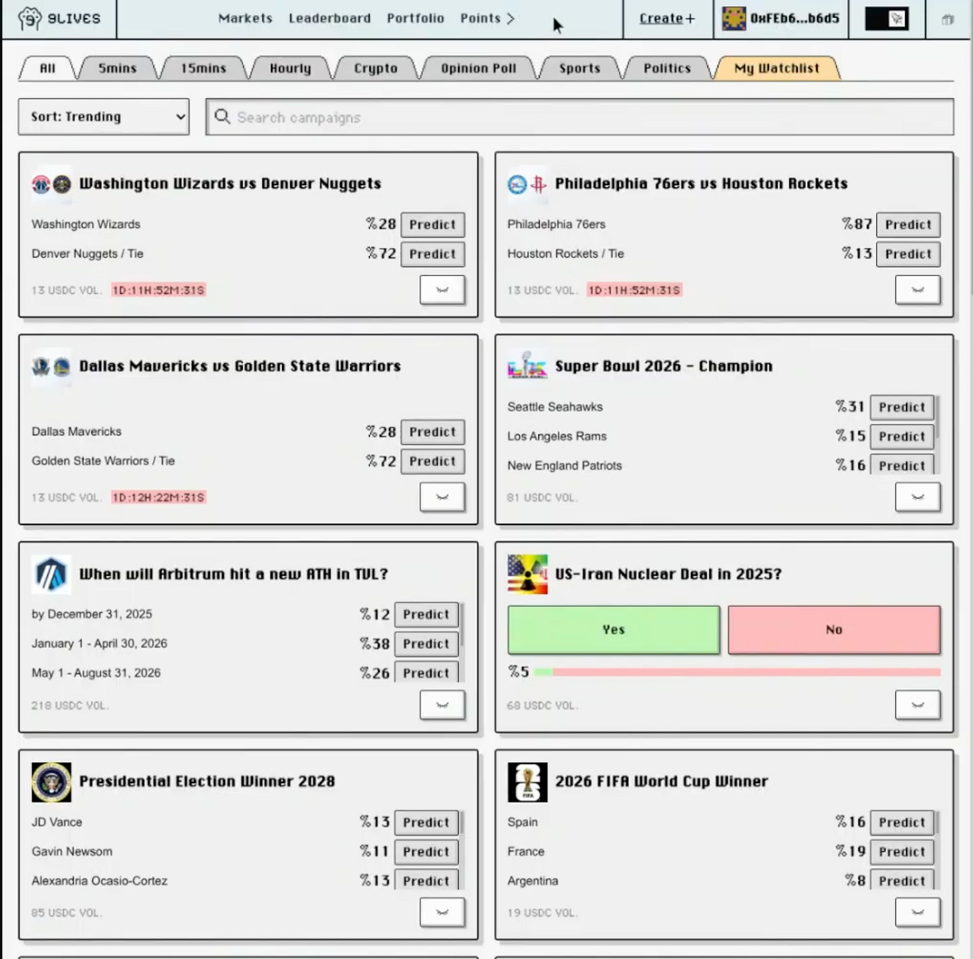The height and width of the screenshot is (959, 973).
Task: Click the Washington Wizards vs Nuggets team logos
Action: tap(51, 184)
